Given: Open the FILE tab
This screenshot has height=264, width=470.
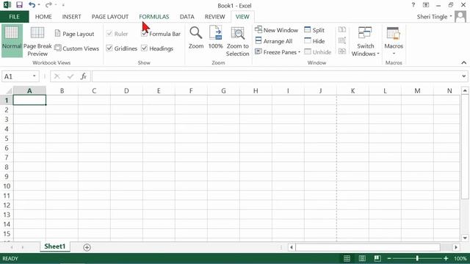Looking at the screenshot, I should click(x=14, y=17).
